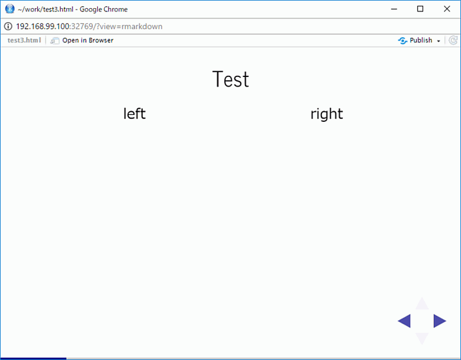Click the RStudio window icon
The width and height of the screenshot is (461, 360).
pos(9,9)
